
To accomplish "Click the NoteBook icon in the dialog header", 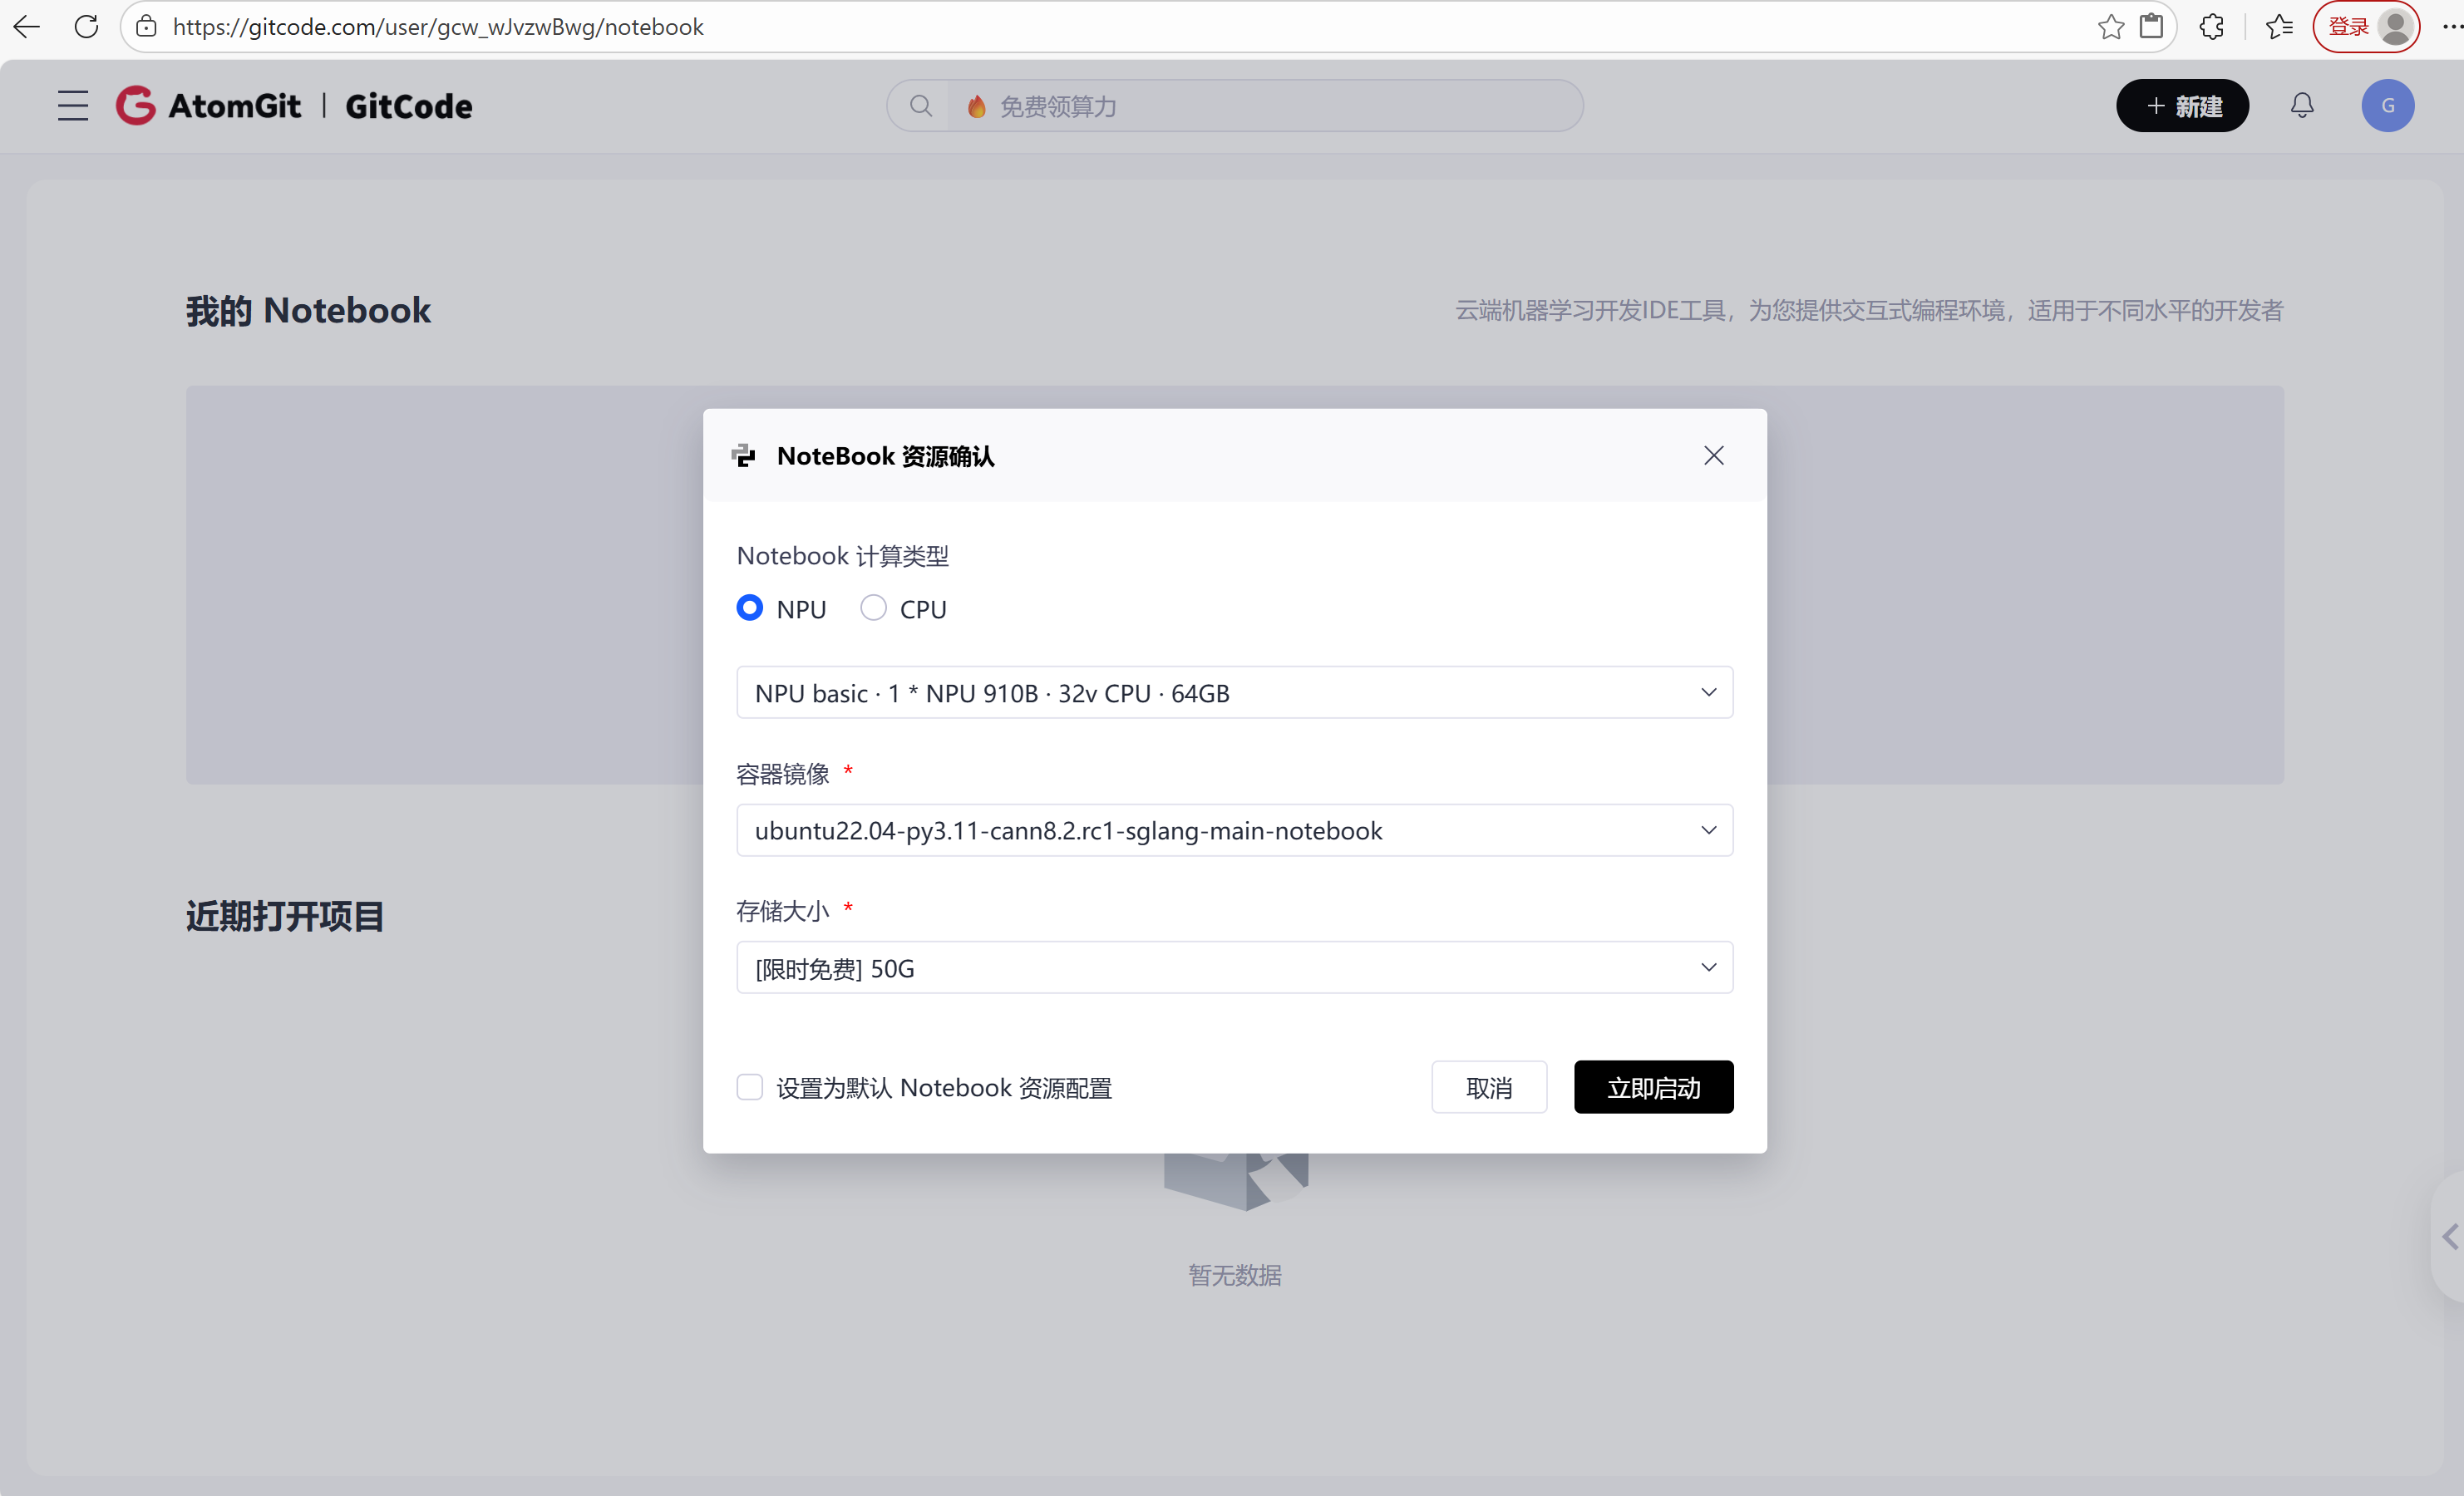I will click(743, 455).
